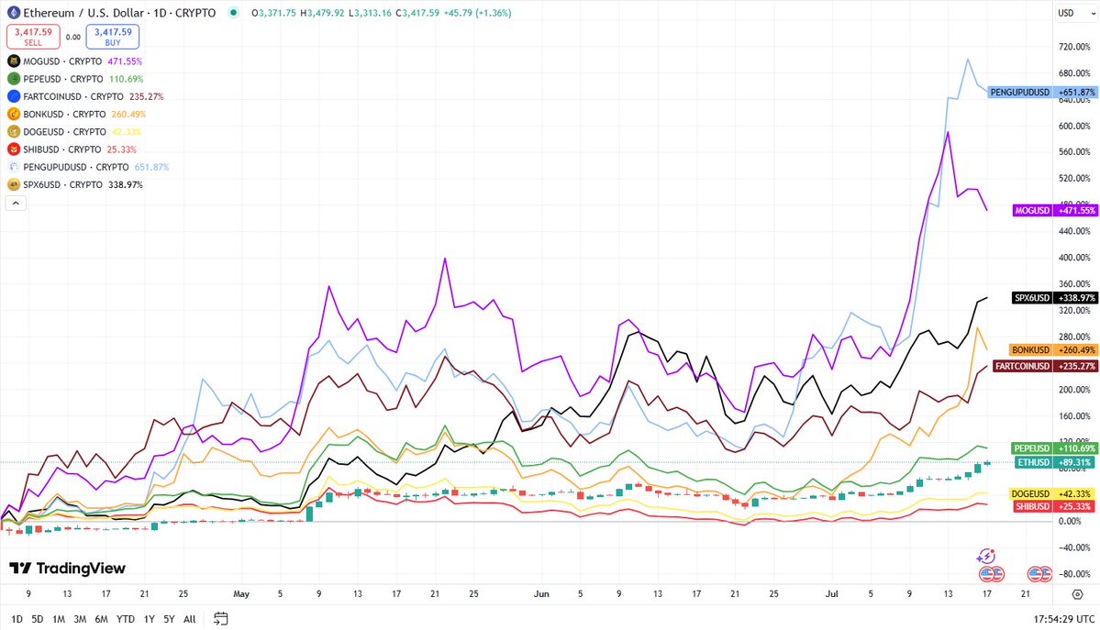Select the YTD time range

[126, 619]
